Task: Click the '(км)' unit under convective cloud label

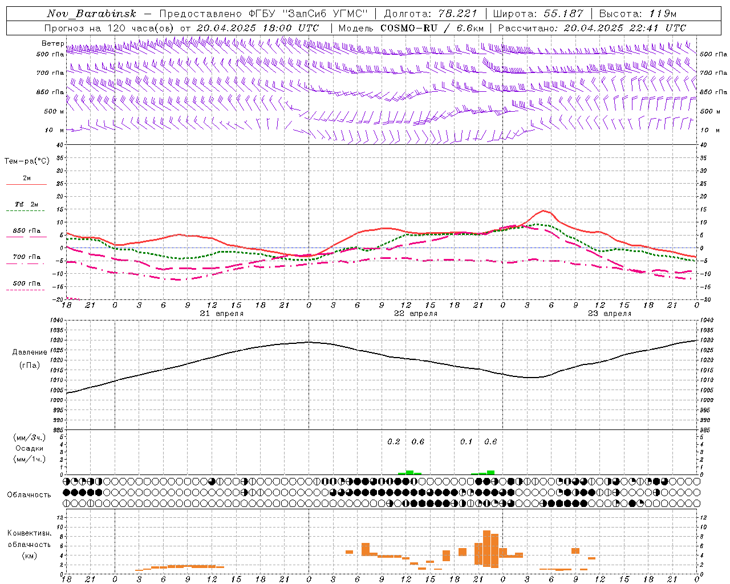Action: 30,555
